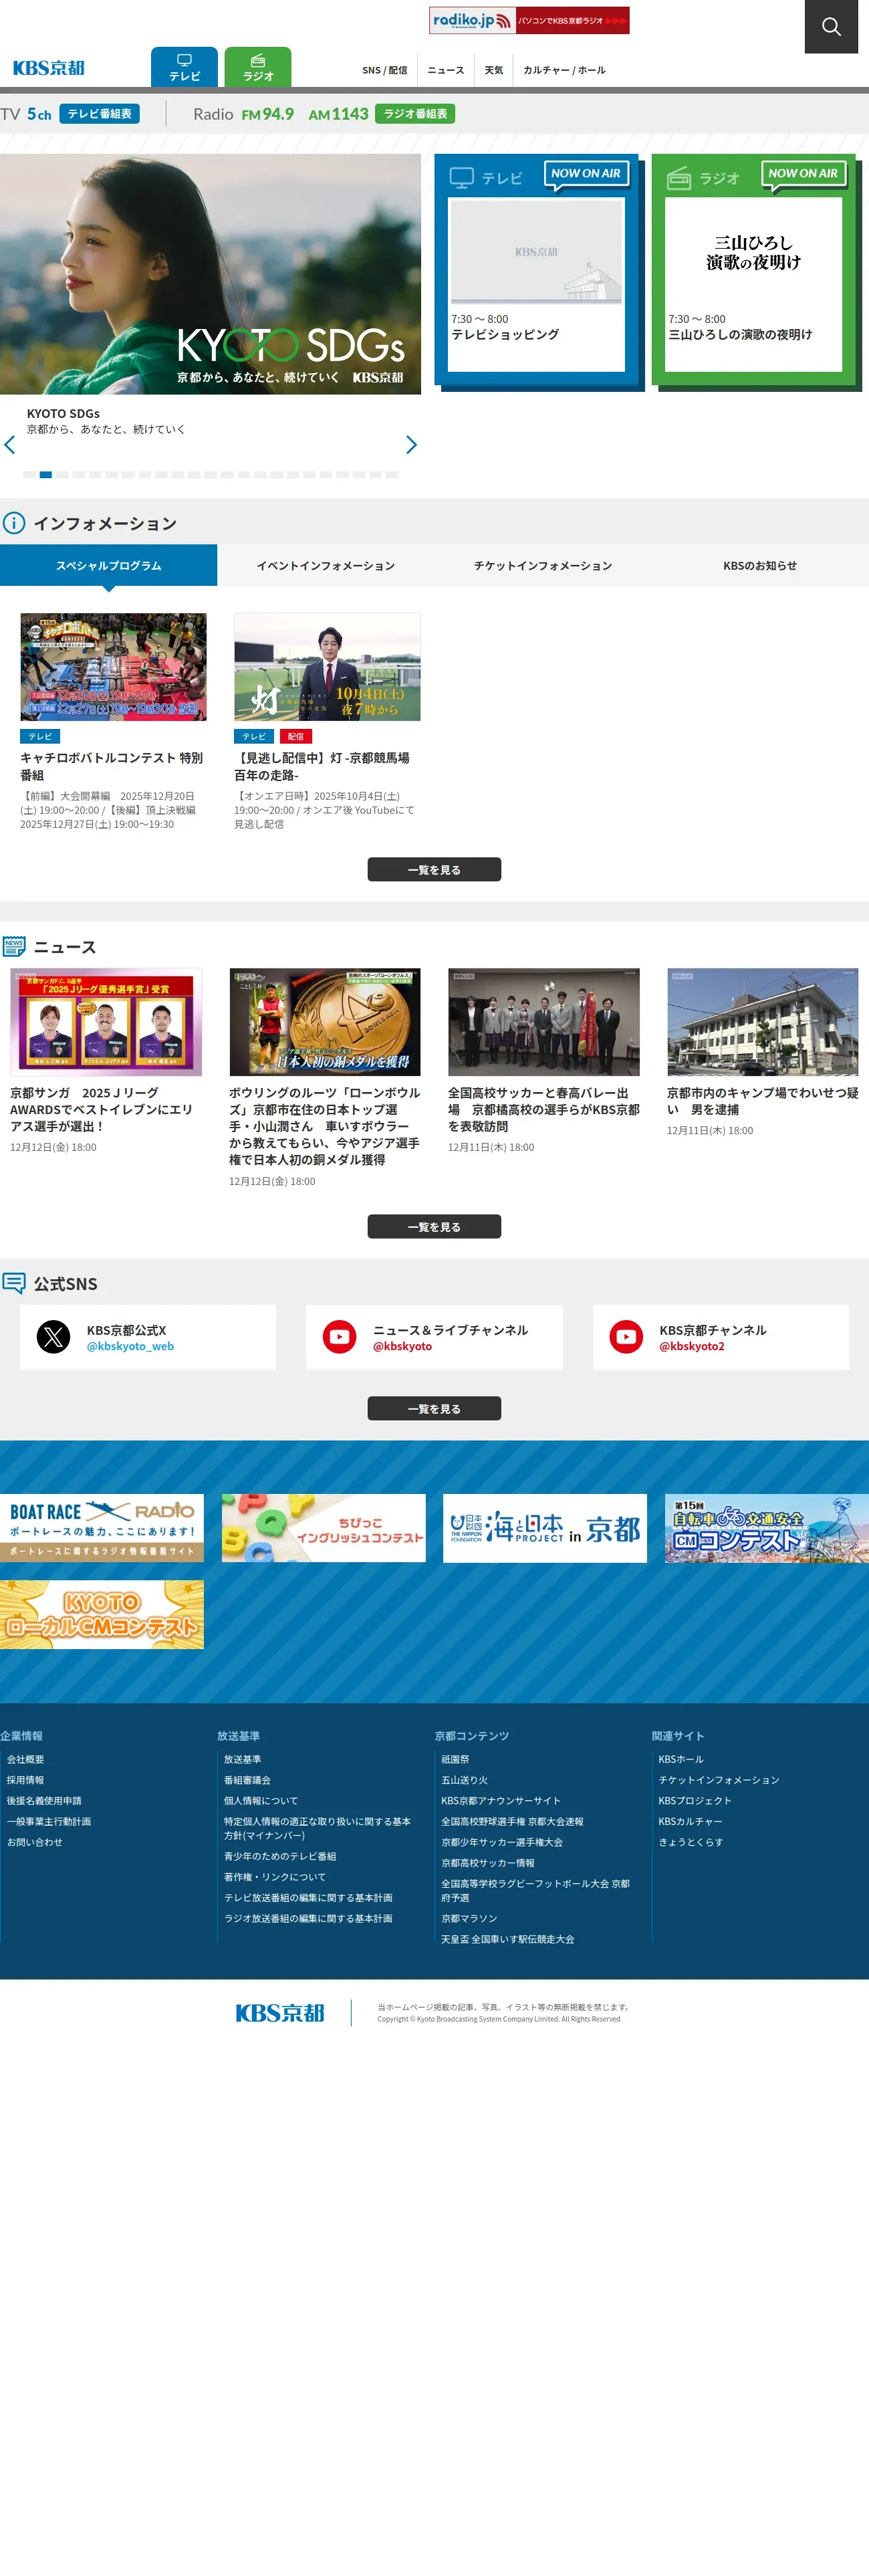
Task: Open KBS京都チャンネル YouTube icon
Action: (x=627, y=1337)
